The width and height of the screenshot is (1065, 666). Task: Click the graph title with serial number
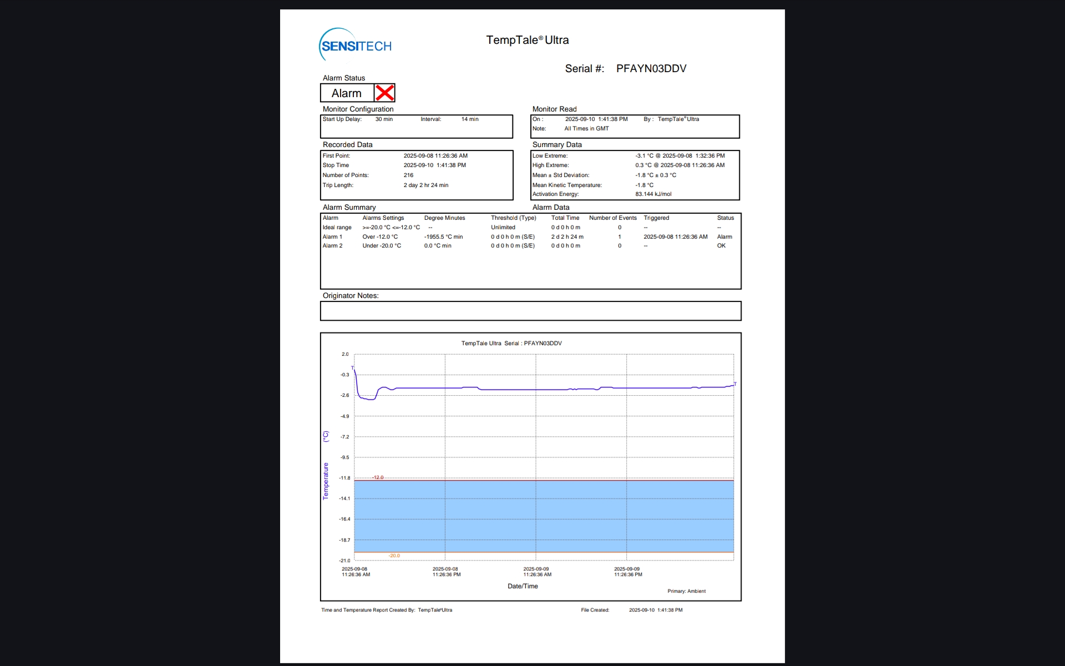pos(511,343)
